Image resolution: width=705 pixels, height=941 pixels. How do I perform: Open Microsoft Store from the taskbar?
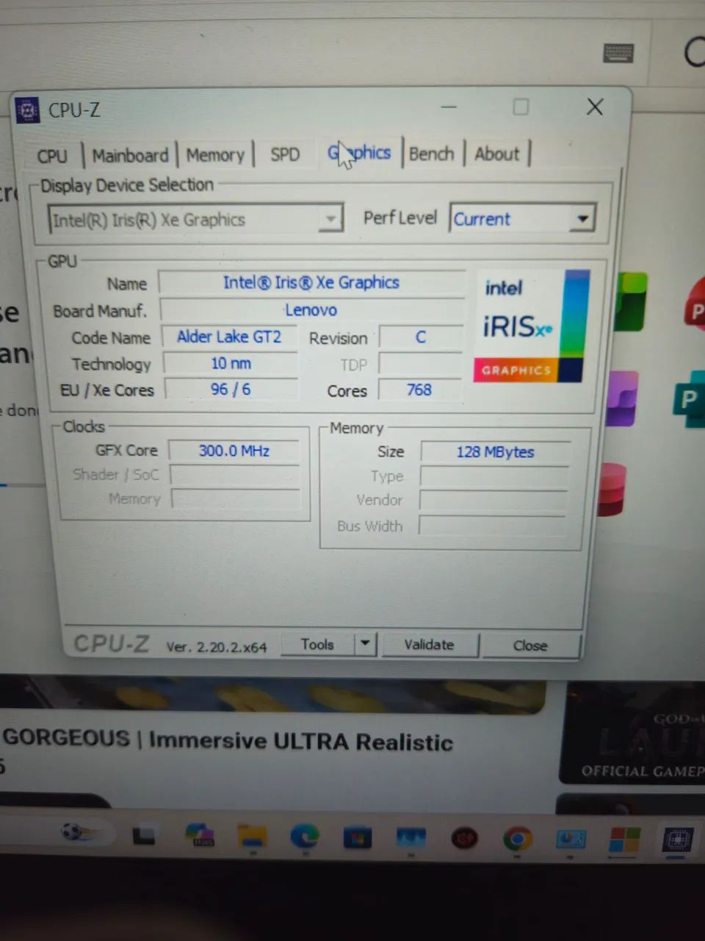[x=358, y=837]
